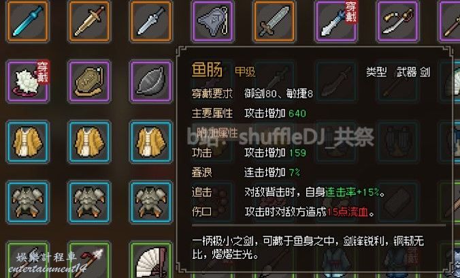The image size is (460, 278).
Task: Pick the rightmost gray armor piece
Action: (151, 202)
